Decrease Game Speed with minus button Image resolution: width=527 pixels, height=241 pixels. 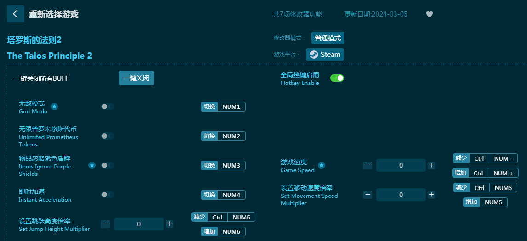[368, 165]
